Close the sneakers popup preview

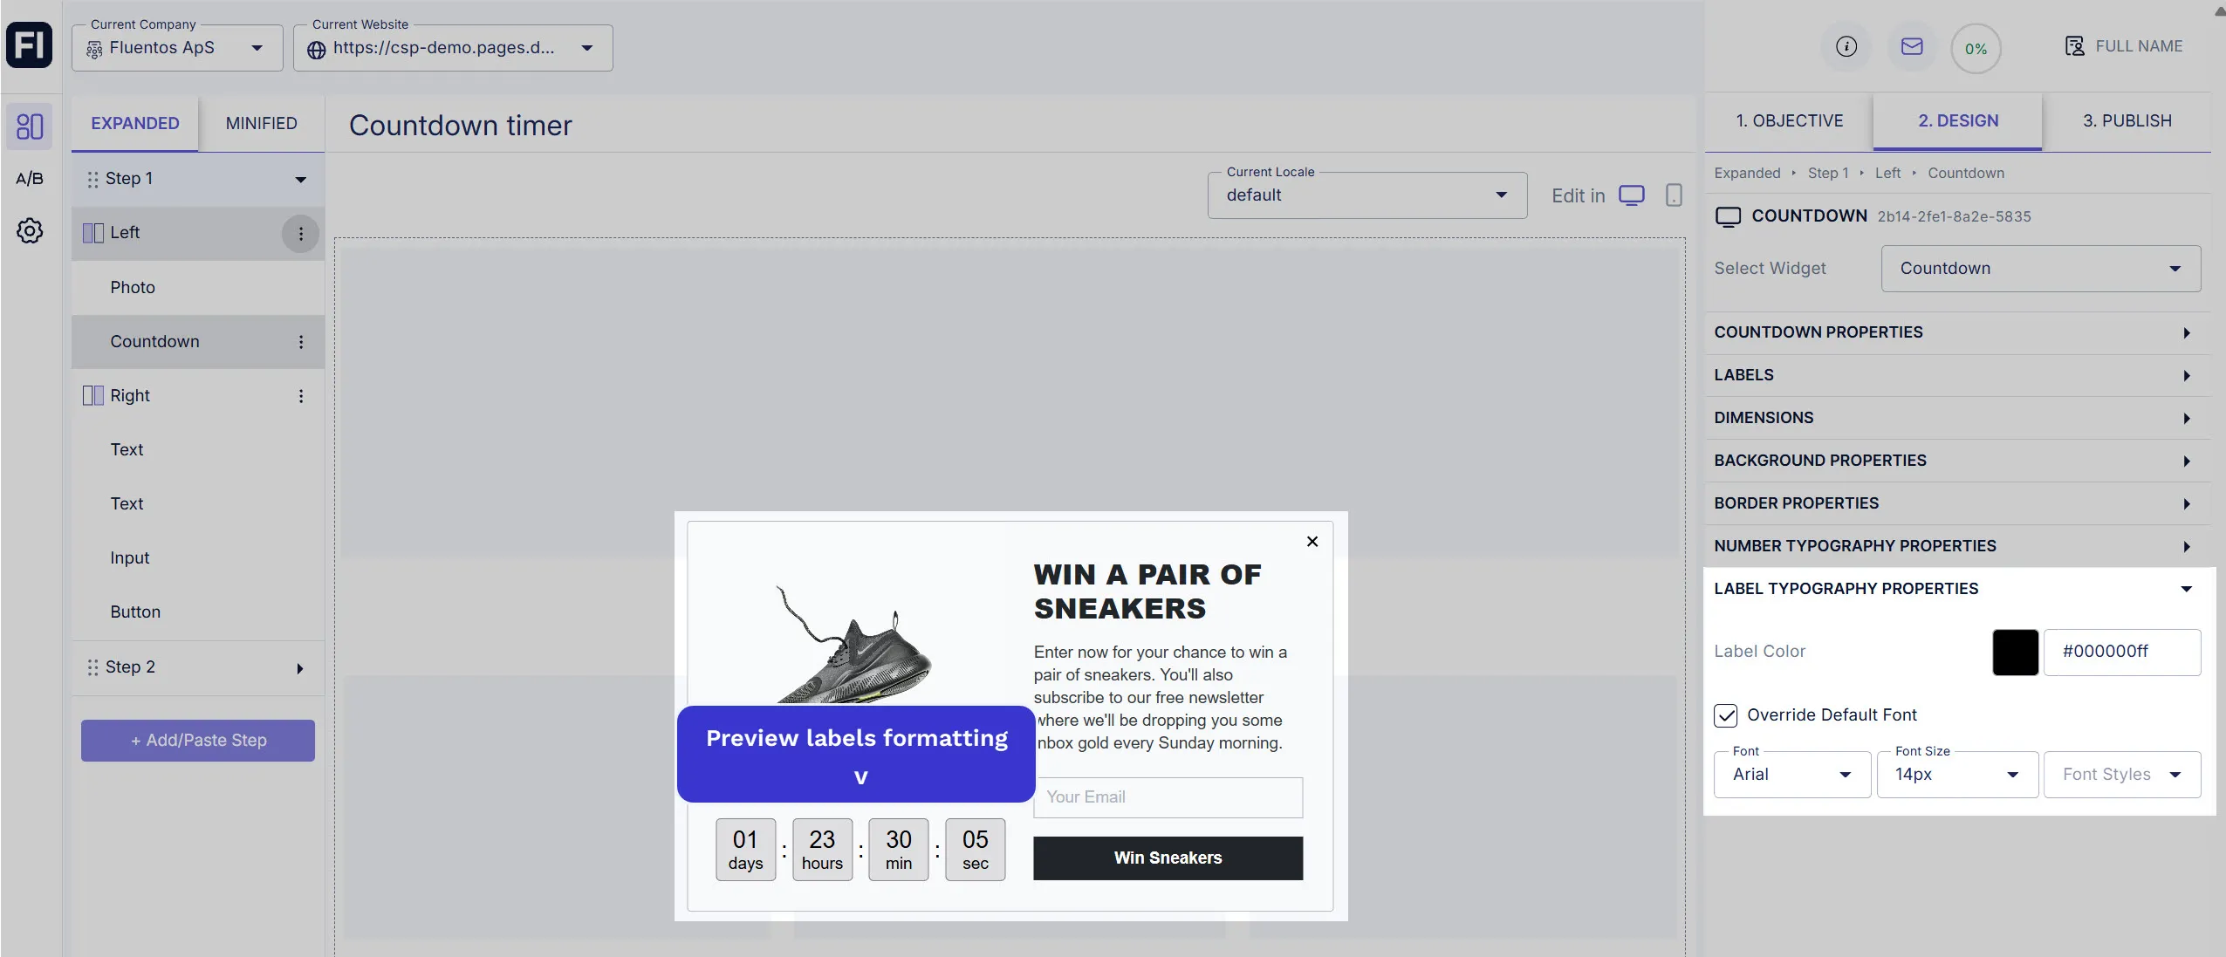(1312, 542)
